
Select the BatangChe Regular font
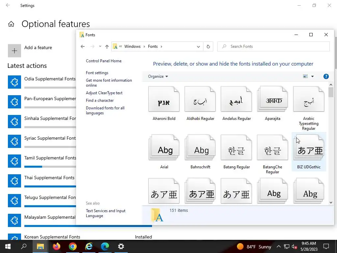272,154
